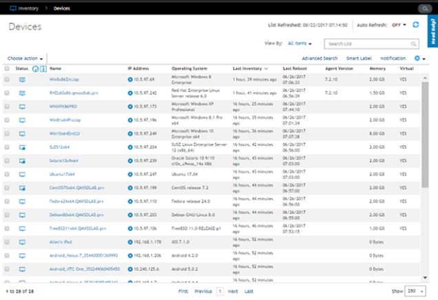Open the Auto Refresh OFF dropdown
The width and height of the screenshot is (438, 300).
tap(399, 25)
